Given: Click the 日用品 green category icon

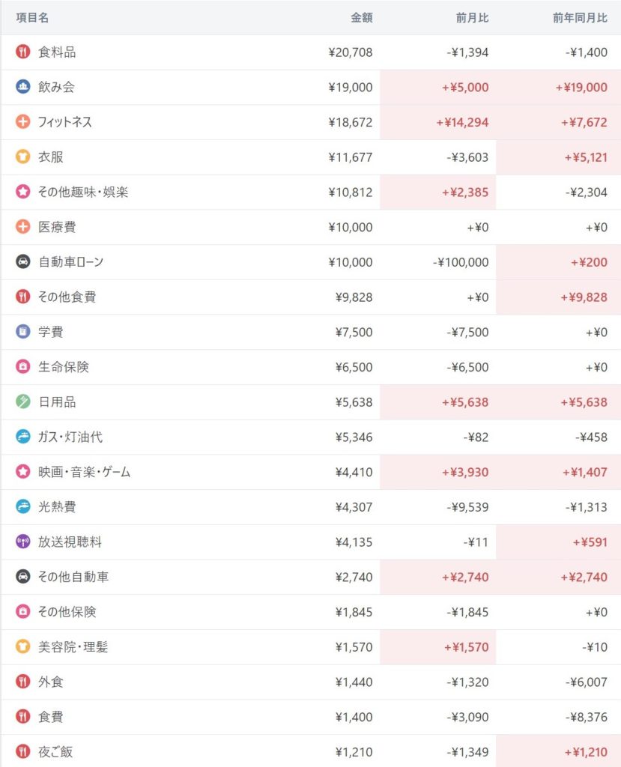Looking at the screenshot, I should click(23, 402).
